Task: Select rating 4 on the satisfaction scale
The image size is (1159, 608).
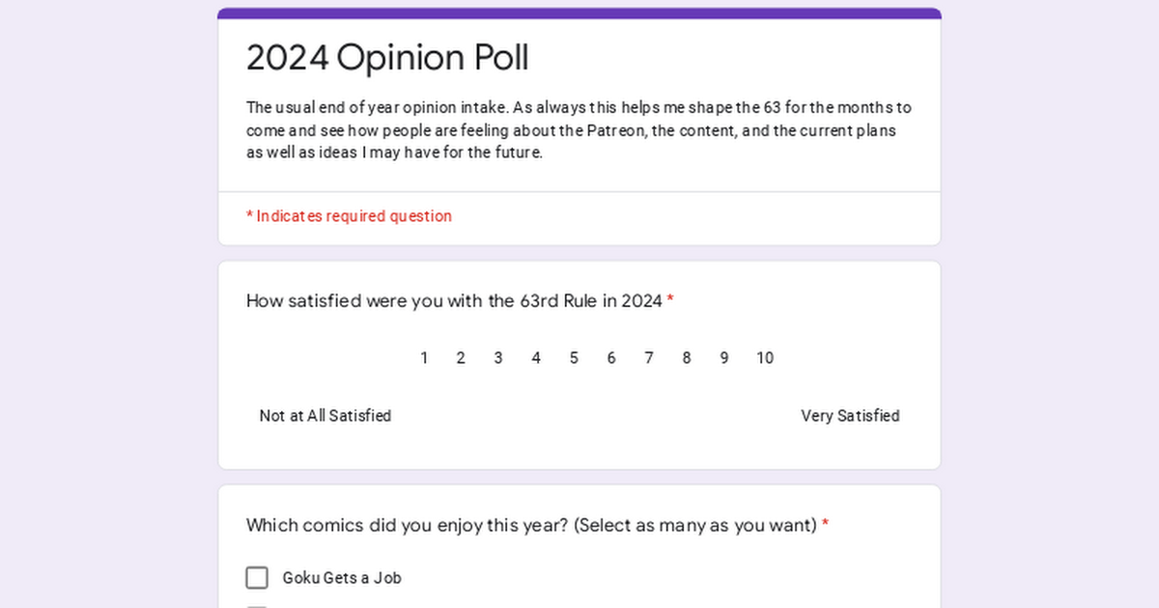Action: [536, 358]
